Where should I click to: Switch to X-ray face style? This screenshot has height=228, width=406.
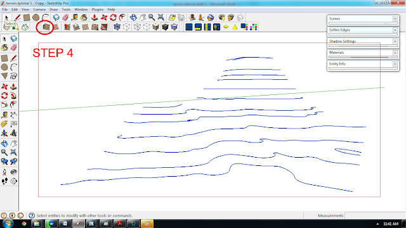[x=117, y=27]
